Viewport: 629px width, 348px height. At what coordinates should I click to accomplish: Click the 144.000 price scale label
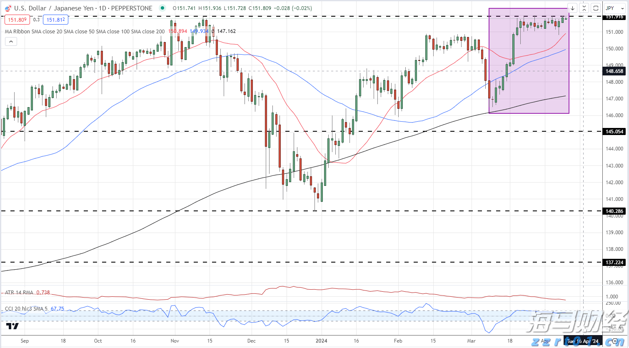click(x=614, y=149)
